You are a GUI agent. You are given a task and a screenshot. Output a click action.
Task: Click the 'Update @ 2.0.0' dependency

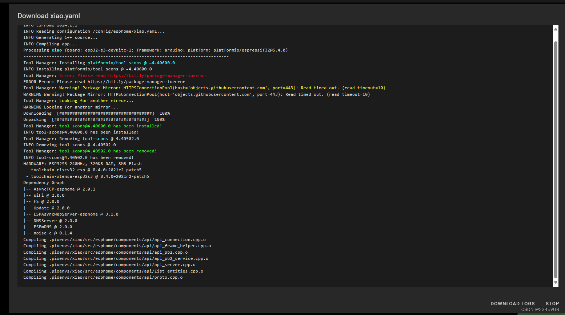click(x=47, y=208)
